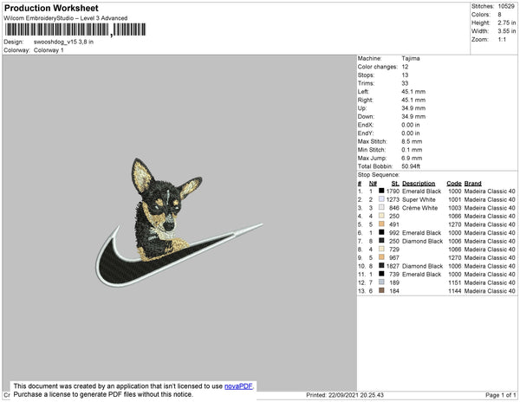Click the Total Bobbin value 50.94ft
This screenshot has height=402, width=520.
click(x=411, y=166)
